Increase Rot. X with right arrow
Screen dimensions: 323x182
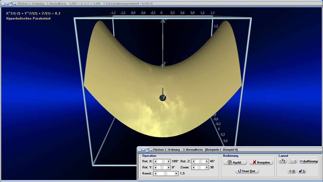[x=169, y=161]
